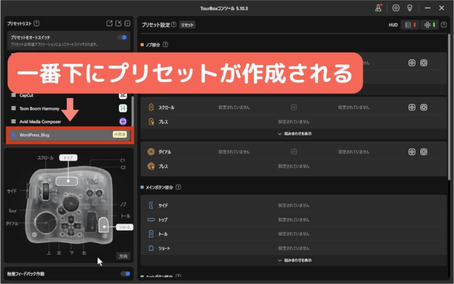Toggle the HUD D-pad display button

coord(429,25)
